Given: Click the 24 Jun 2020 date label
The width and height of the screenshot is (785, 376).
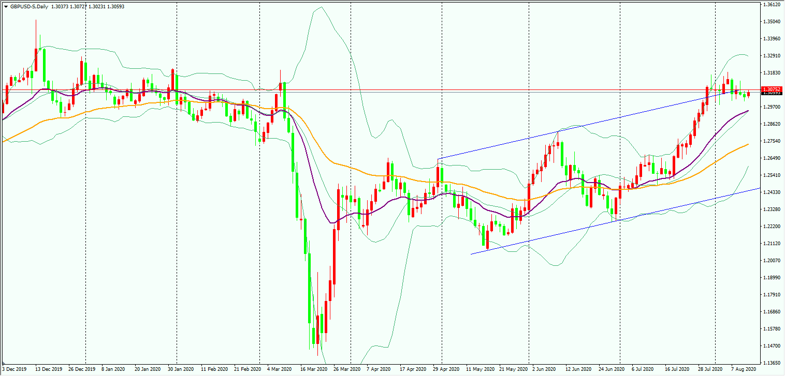Looking at the screenshot, I should (x=611, y=370).
